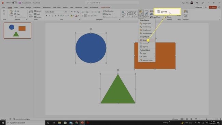Open the font size combo box
222x125 pixels.
[x=67, y=12]
